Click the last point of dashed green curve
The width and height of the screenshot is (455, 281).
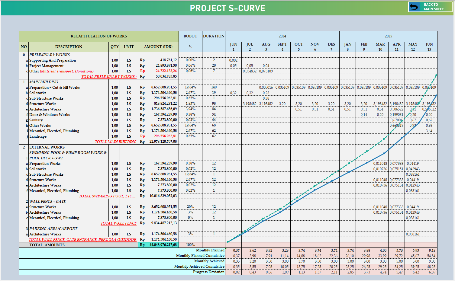coord(436,75)
